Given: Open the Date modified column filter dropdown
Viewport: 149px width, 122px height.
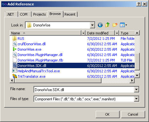Looking at the screenshot, I should [x=117, y=33].
